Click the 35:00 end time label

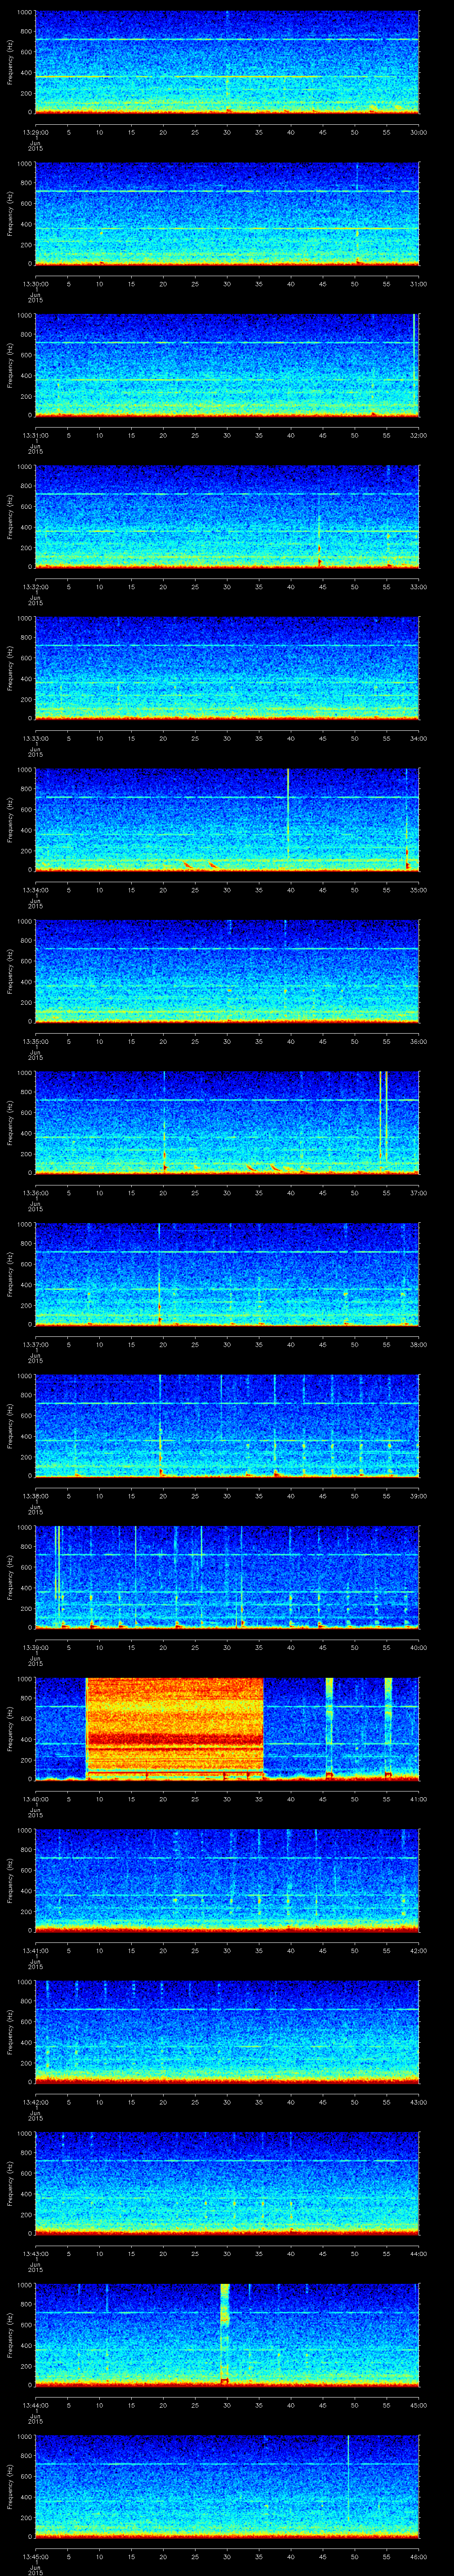tap(418, 891)
